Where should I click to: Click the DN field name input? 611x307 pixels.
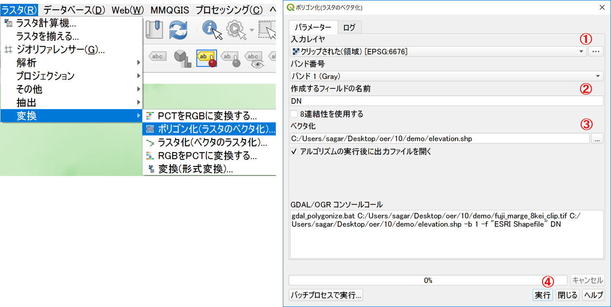pos(447,101)
